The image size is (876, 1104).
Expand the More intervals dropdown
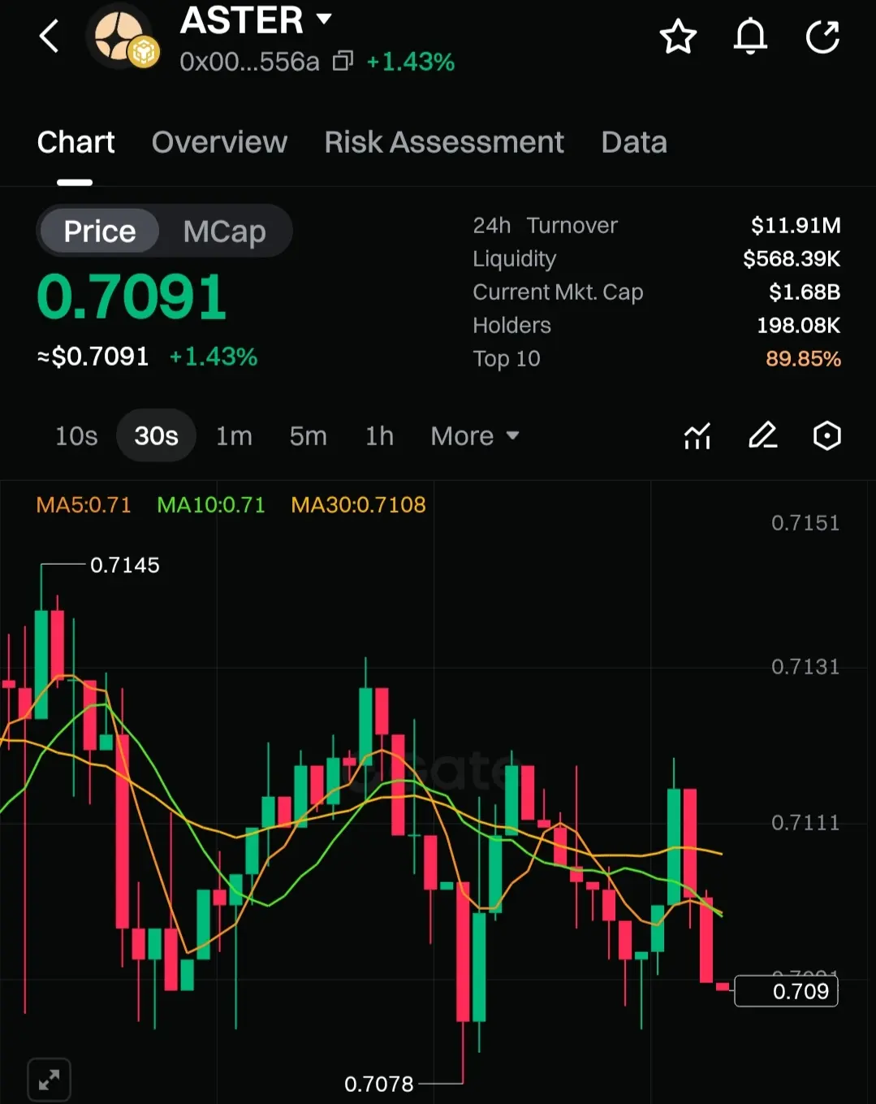(x=475, y=436)
